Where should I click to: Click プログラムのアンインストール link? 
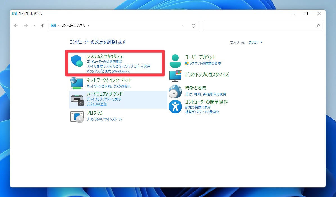coord(104,119)
